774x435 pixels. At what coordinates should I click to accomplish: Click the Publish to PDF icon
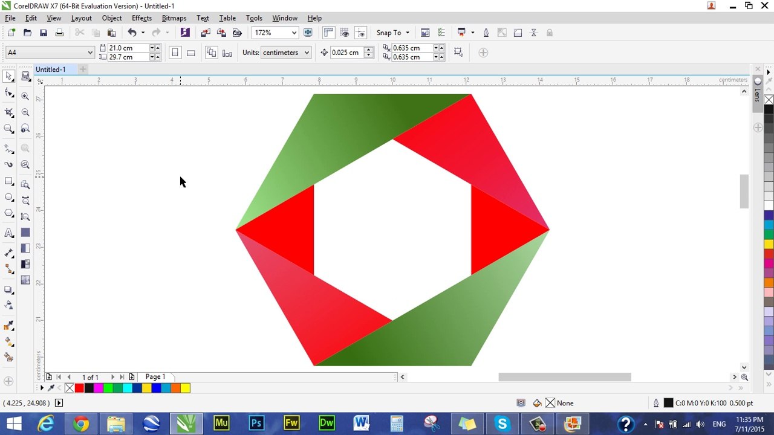(237, 33)
